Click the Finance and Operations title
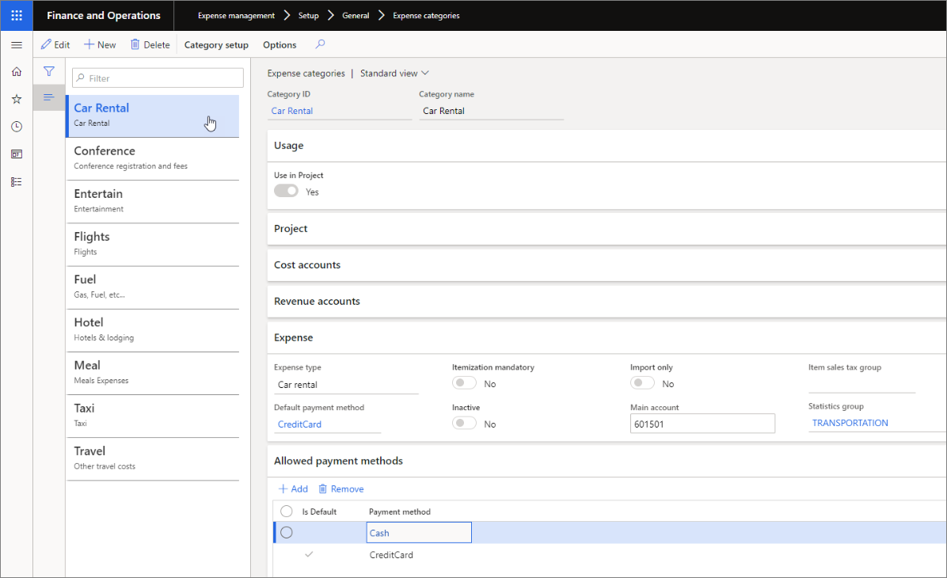This screenshot has width=947, height=578. [x=104, y=16]
